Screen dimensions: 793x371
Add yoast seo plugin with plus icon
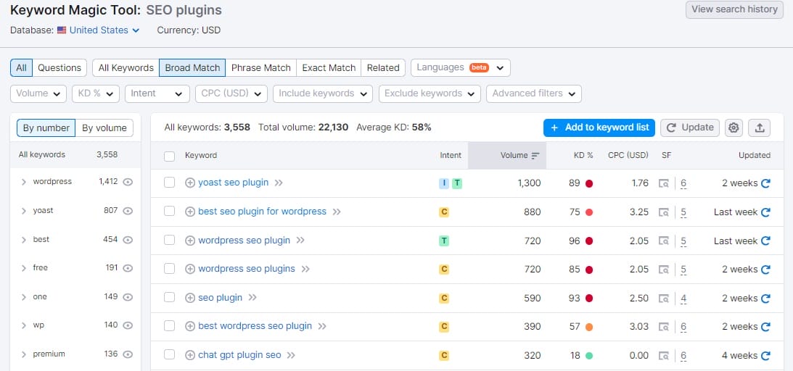coord(190,183)
